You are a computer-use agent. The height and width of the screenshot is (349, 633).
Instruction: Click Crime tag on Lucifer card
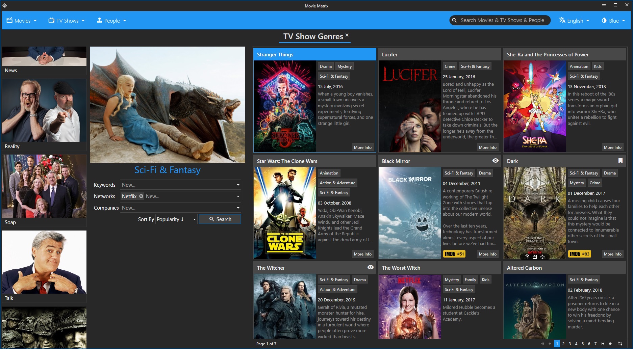pyautogui.click(x=450, y=66)
